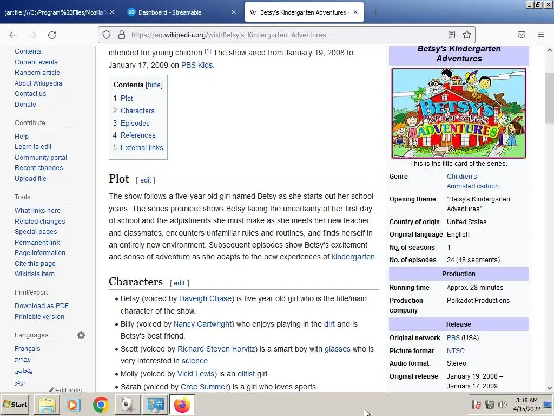Open the Animated cartoon genre link

473,186
